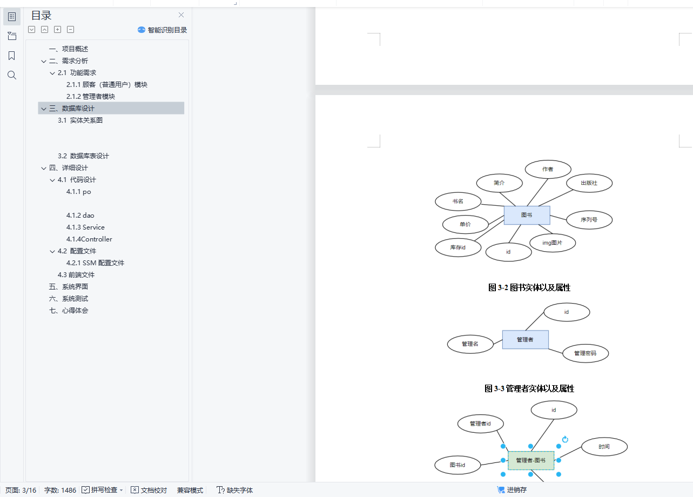693x497 pixels.
Task: Click 智能识别目录 smart detect button
Action: [163, 30]
